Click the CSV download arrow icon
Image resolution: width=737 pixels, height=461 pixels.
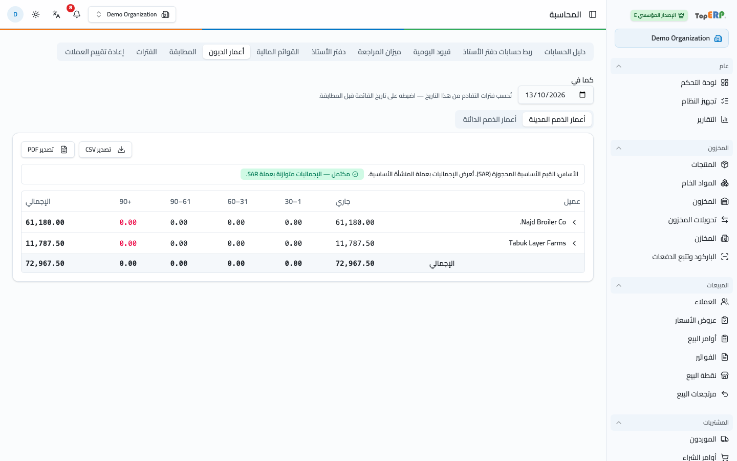point(121,150)
